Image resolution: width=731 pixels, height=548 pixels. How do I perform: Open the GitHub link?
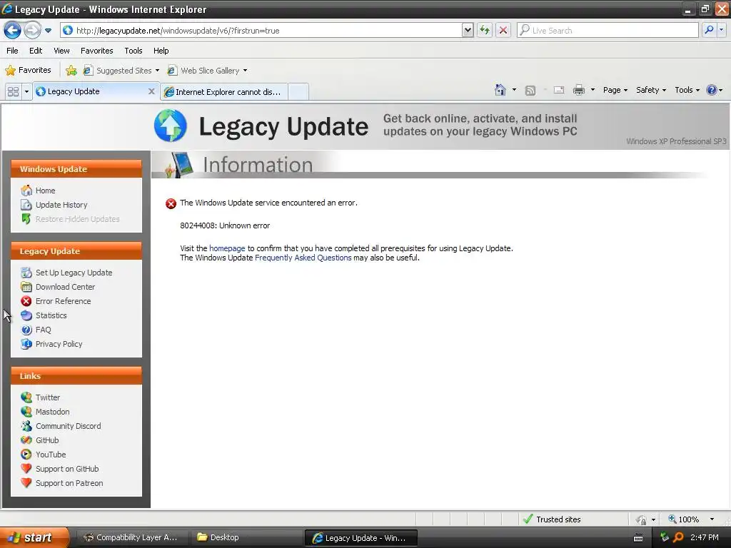tap(47, 440)
